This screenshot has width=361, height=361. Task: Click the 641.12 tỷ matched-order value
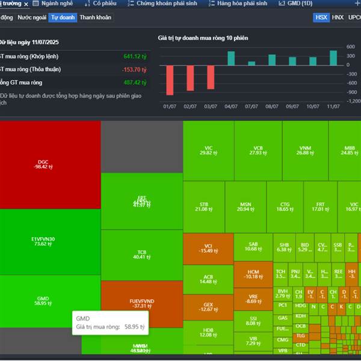click(x=135, y=57)
